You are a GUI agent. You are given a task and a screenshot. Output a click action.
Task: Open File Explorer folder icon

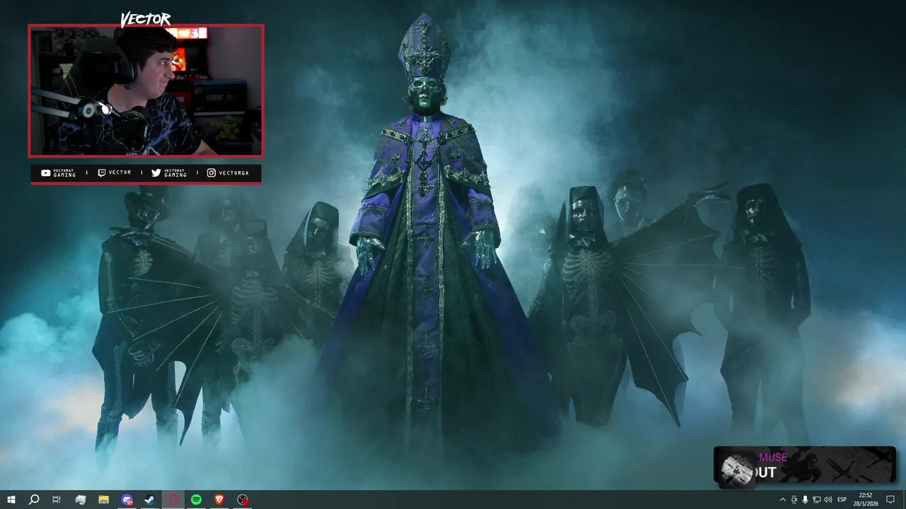point(103,500)
